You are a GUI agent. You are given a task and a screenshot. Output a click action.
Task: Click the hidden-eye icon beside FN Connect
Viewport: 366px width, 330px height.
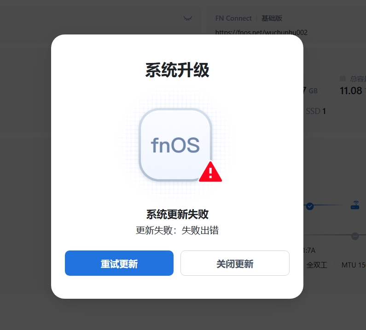[x=188, y=18]
